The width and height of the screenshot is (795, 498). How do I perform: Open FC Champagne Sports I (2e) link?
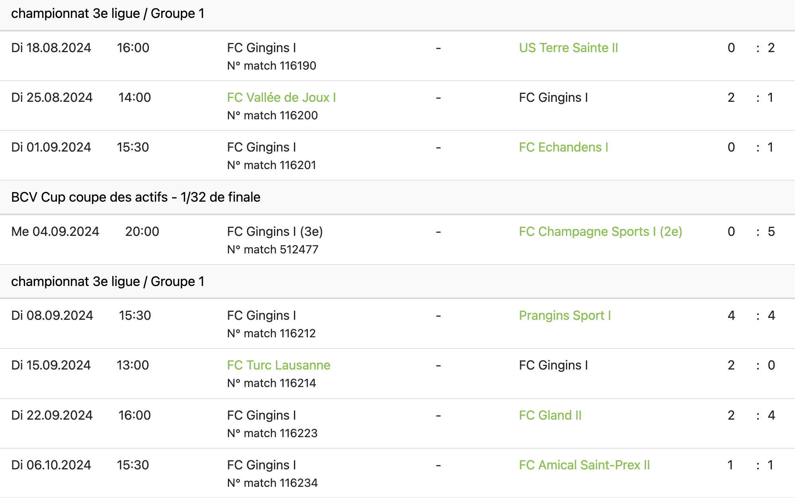click(x=600, y=231)
